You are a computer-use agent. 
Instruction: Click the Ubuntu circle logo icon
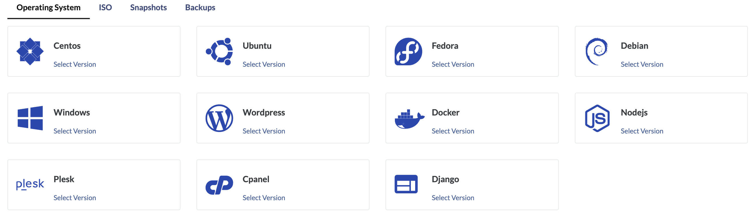[x=220, y=51]
